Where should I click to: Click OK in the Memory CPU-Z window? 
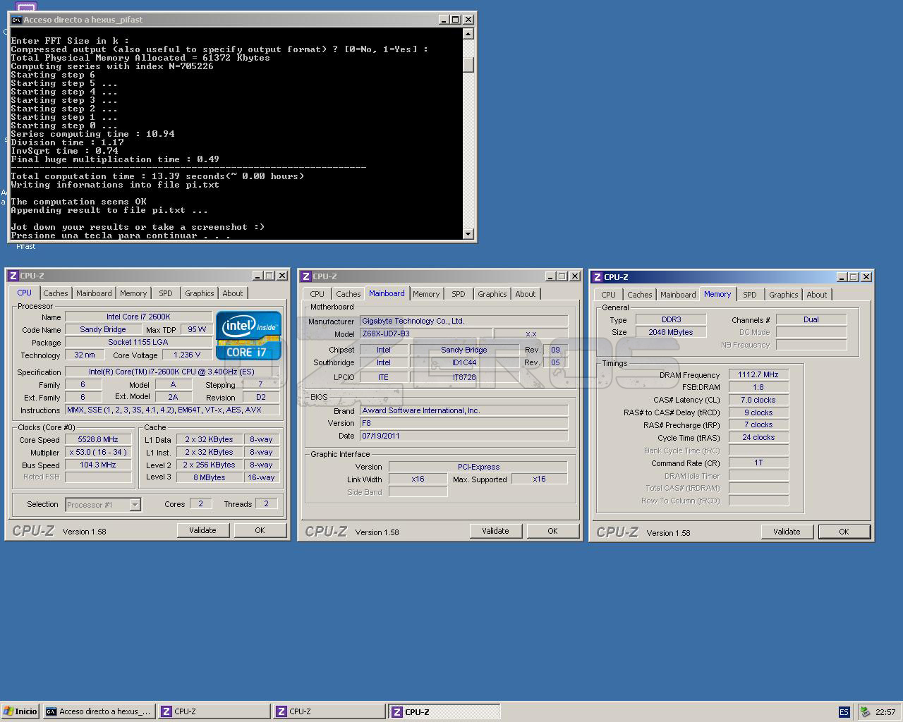844,532
